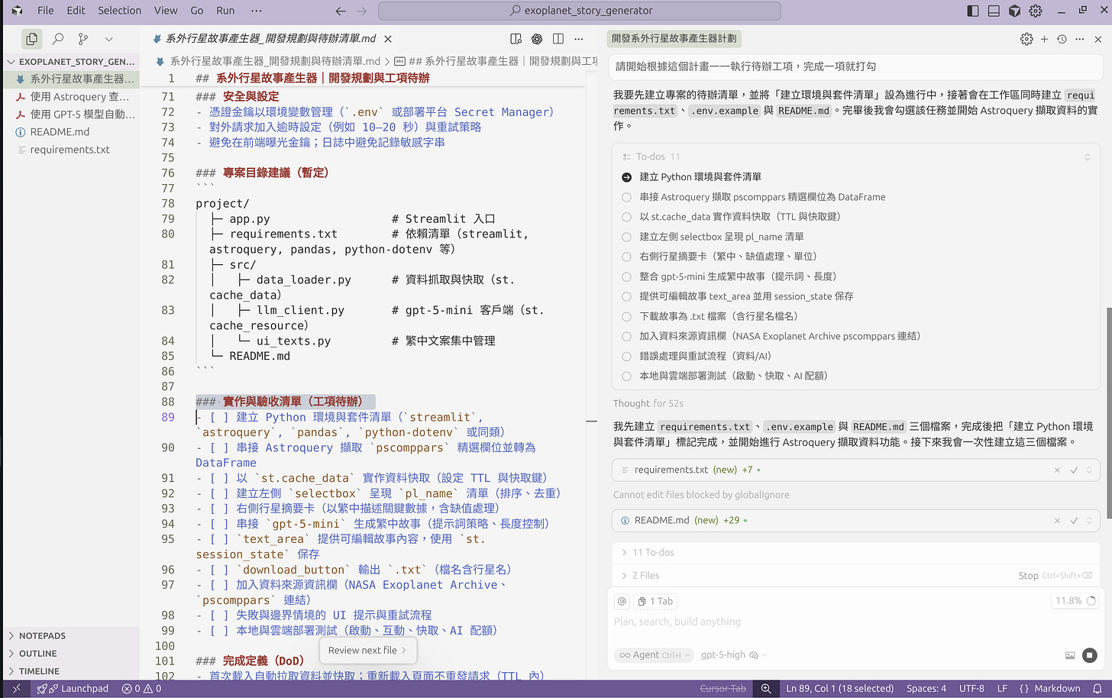Click the Review next file button

368,651
